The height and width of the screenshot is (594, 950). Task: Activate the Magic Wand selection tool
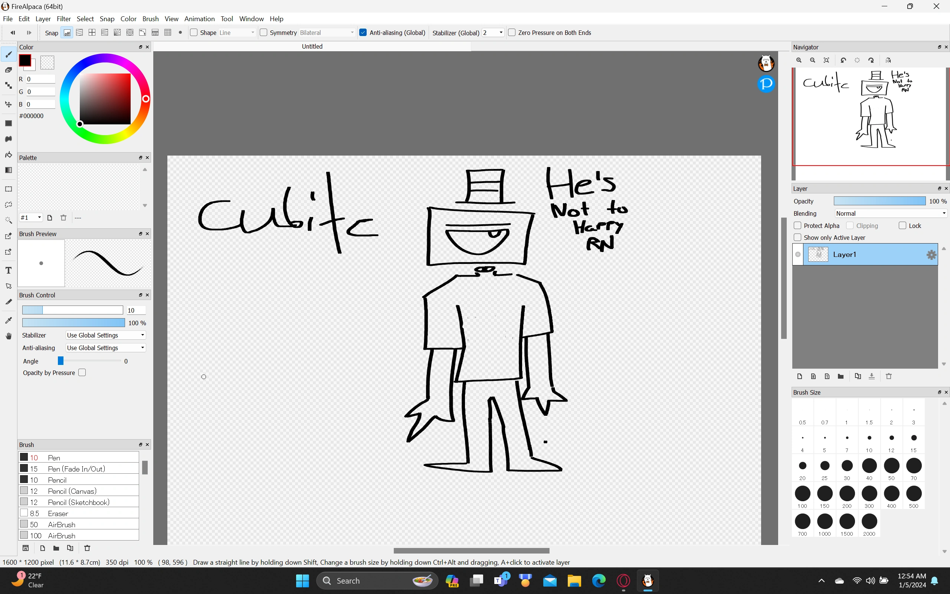coord(9,221)
